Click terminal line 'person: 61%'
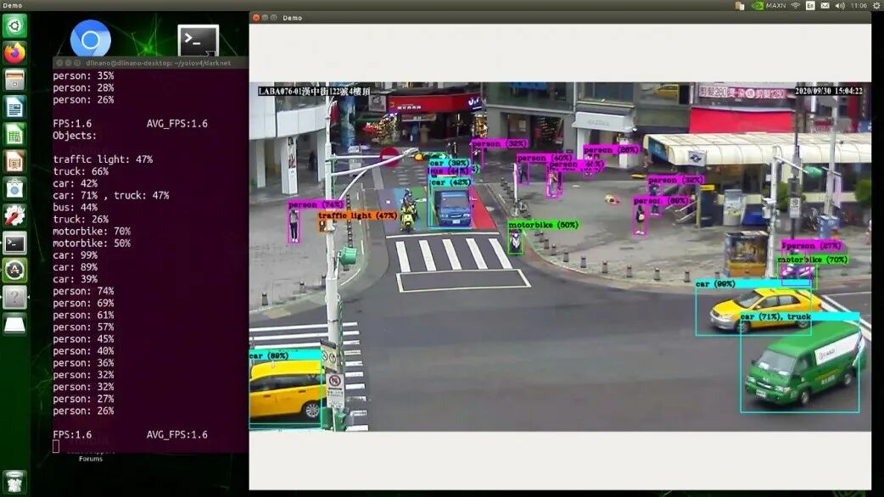The width and height of the screenshot is (884, 497). [83, 315]
